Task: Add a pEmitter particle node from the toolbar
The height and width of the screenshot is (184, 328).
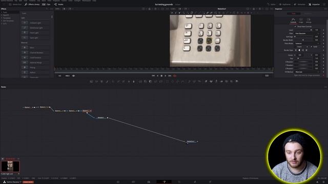Action: (189, 81)
